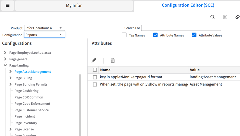Select Page Inventory tree item
Viewport: 240px width, 136px height.
[x=26, y=123]
